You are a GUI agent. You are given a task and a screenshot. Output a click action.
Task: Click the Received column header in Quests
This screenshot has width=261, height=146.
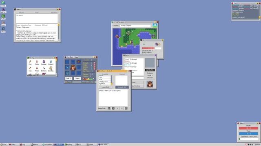[54, 13]
